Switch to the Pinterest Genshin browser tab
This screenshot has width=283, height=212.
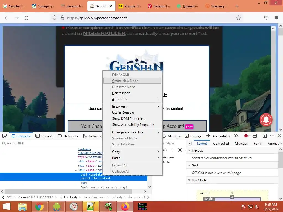pyautogui.click(x=159, y=6)
